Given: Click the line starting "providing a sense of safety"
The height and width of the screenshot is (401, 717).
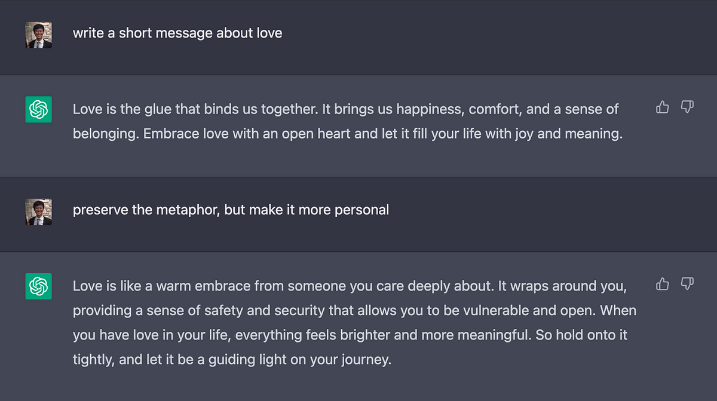Looking at the screenshot, I should (x=355, y=311).
